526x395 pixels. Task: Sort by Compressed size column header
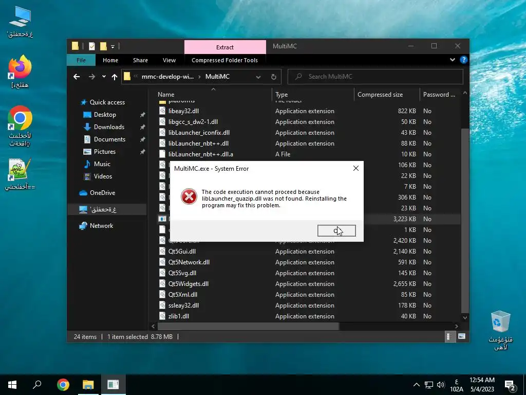387,95
